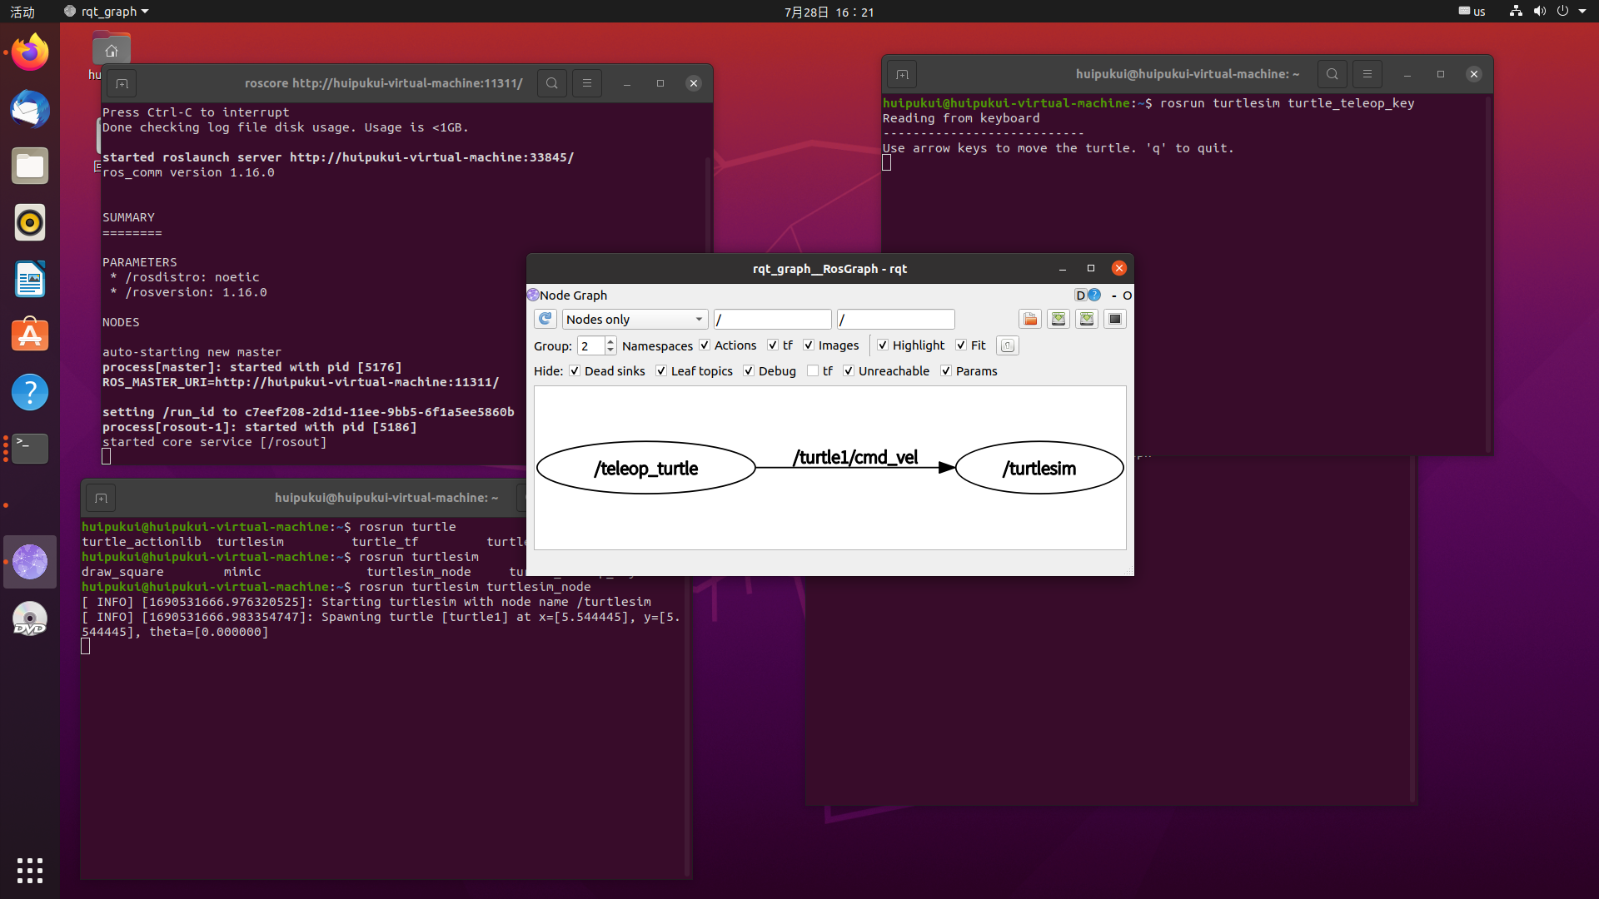
Task: Toggle the Fit checkbox
Action: pyautogui.click(x=961, y=345)
